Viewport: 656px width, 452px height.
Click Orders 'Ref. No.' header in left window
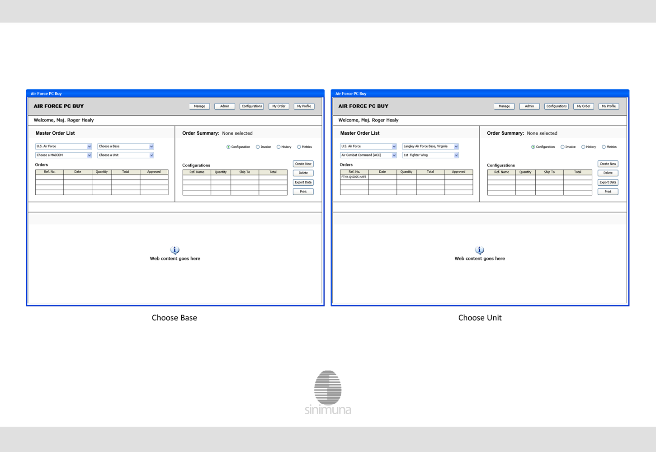(x=50, y=172)
